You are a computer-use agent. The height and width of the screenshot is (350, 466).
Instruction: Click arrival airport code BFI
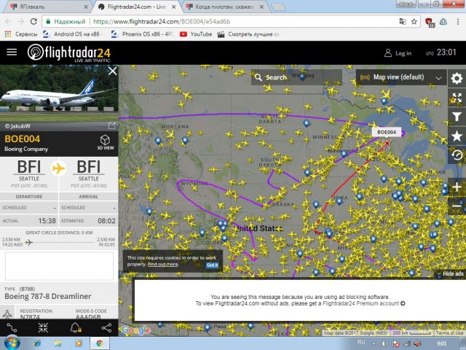[89, 167]
